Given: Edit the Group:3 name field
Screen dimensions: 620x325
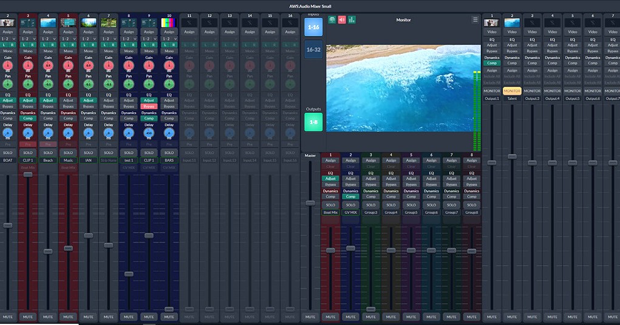Looking at the screenshot, I should 370,212.
